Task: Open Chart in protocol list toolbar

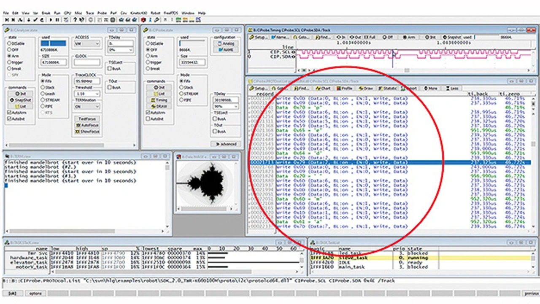Action: [x=323, y=88]
